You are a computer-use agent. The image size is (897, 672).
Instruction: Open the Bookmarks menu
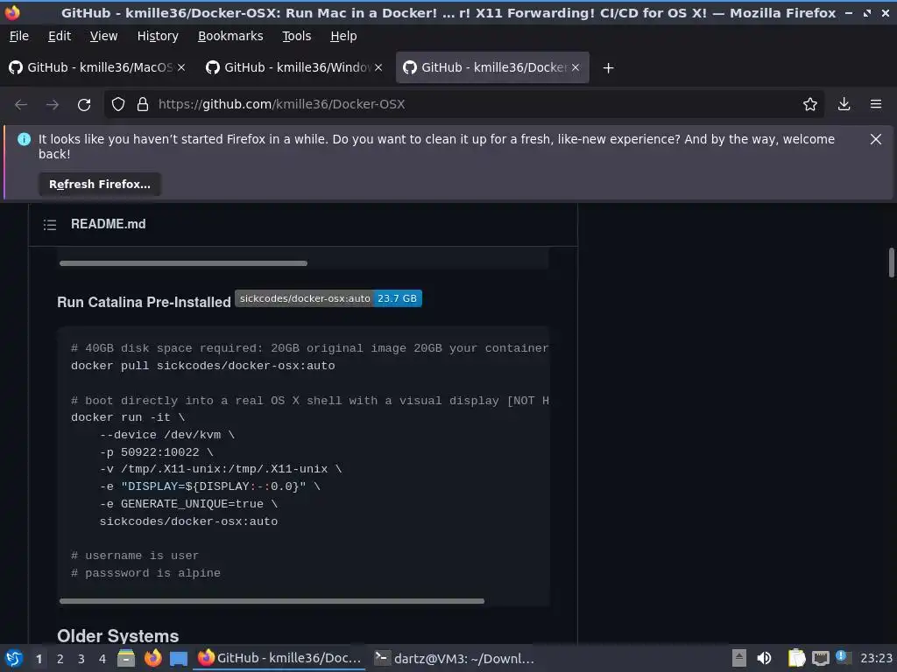(230, 36)
